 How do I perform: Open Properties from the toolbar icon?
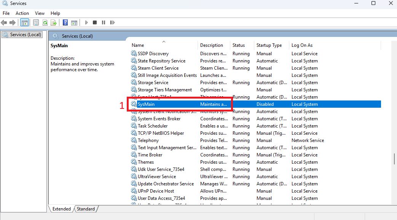coord(36,23)
